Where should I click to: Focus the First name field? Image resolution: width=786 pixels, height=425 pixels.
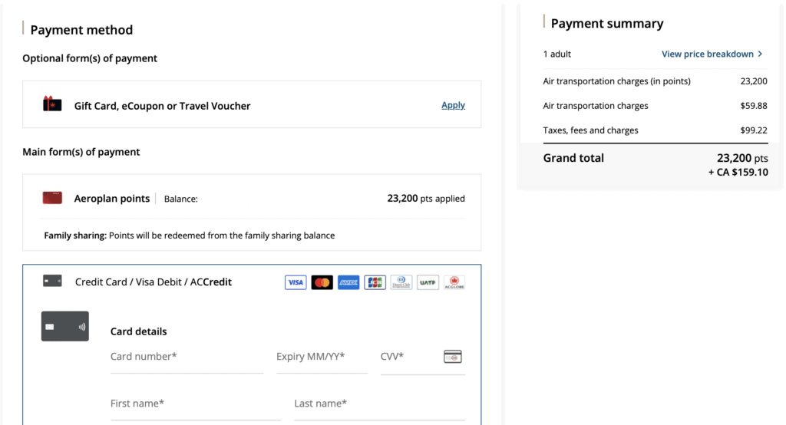(196, 407)
